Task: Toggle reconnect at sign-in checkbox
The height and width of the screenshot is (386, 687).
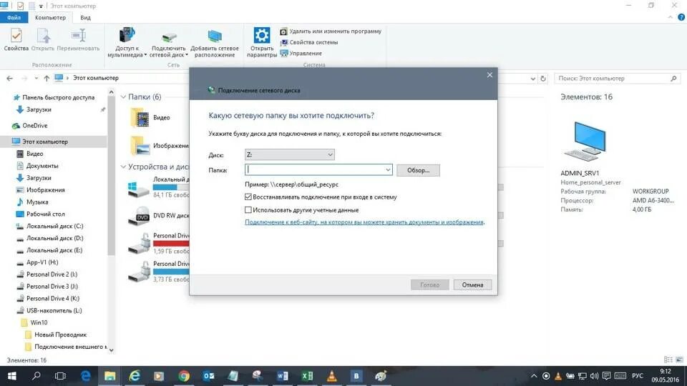Action: 248,197
